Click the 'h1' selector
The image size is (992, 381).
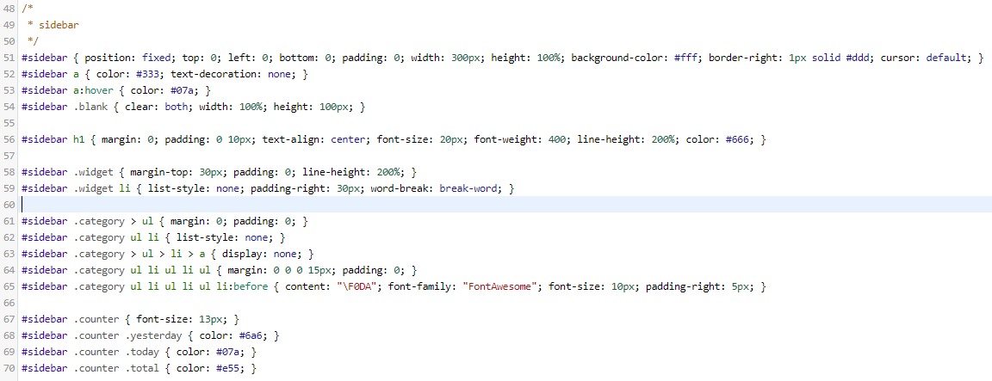coord(78,139)
